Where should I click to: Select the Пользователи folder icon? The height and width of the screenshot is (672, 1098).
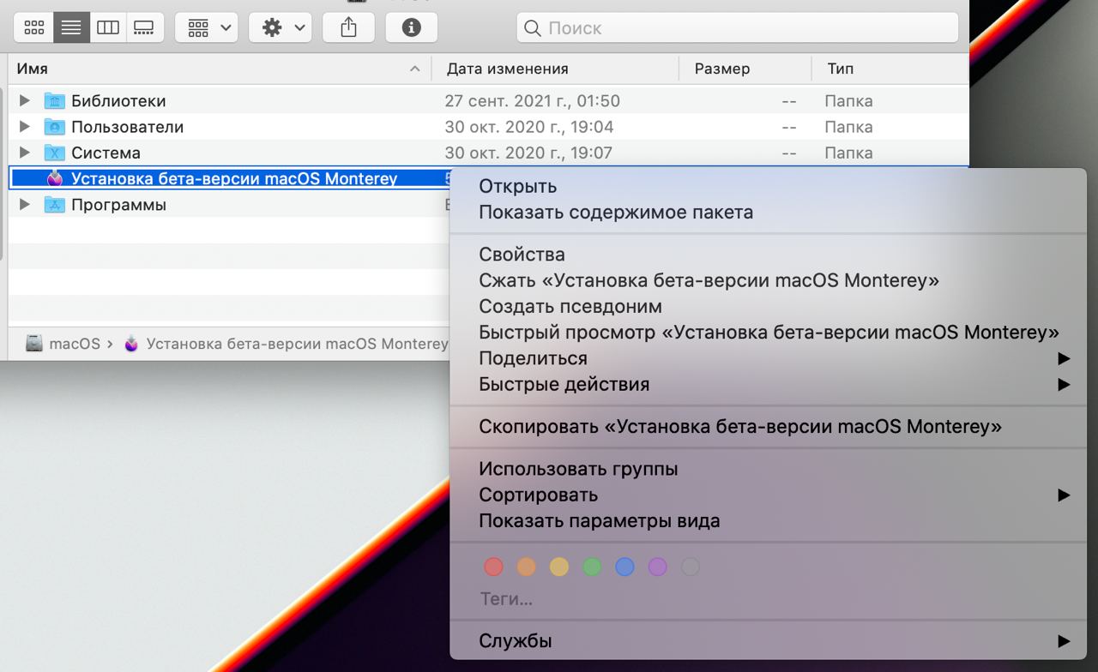(55, 127)
